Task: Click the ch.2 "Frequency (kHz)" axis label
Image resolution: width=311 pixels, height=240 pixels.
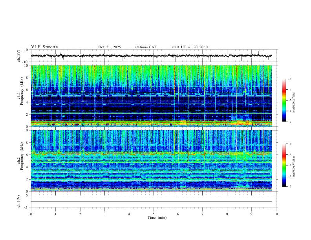Action: tap(22, 156)
